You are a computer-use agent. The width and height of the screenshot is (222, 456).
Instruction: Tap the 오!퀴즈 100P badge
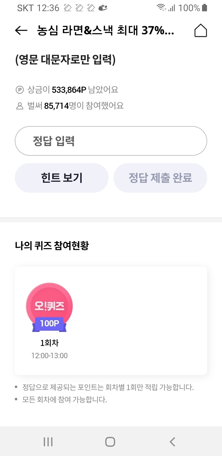pyautogui.click(x=49, y=307)
